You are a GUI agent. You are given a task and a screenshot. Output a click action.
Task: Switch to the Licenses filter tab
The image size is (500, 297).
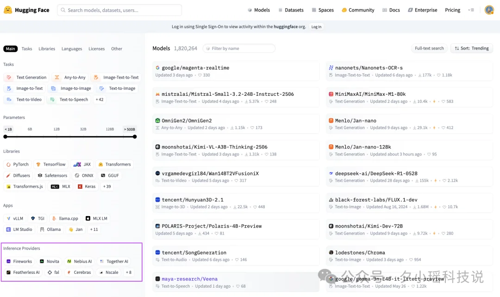click(96, 49)
